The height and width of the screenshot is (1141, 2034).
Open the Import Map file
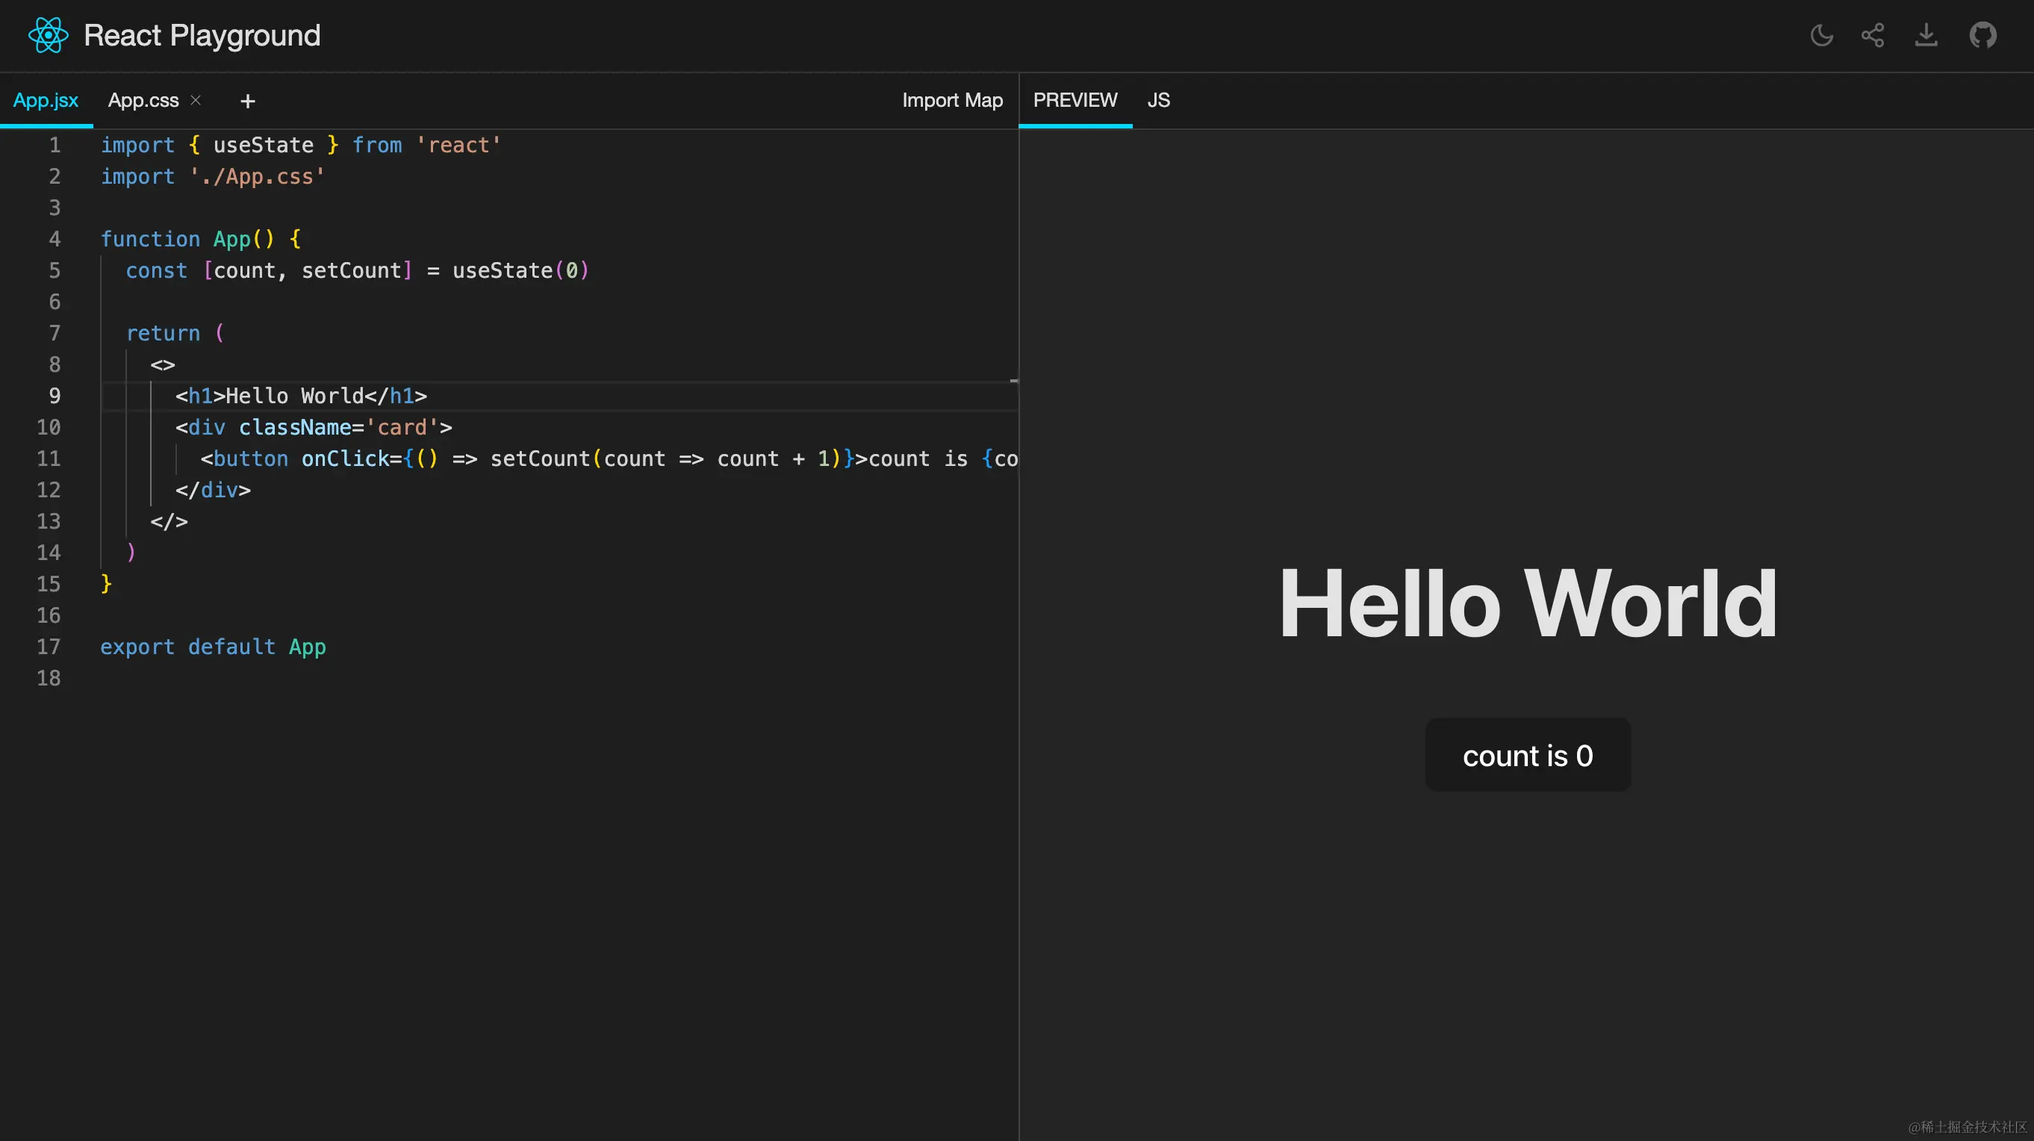pyautogui.click(x=951, y=100)
